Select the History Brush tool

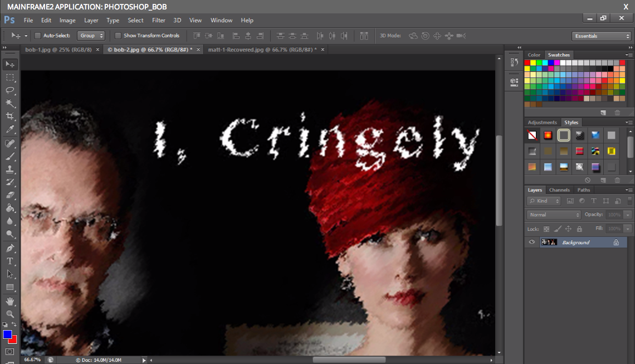[10, 182]
